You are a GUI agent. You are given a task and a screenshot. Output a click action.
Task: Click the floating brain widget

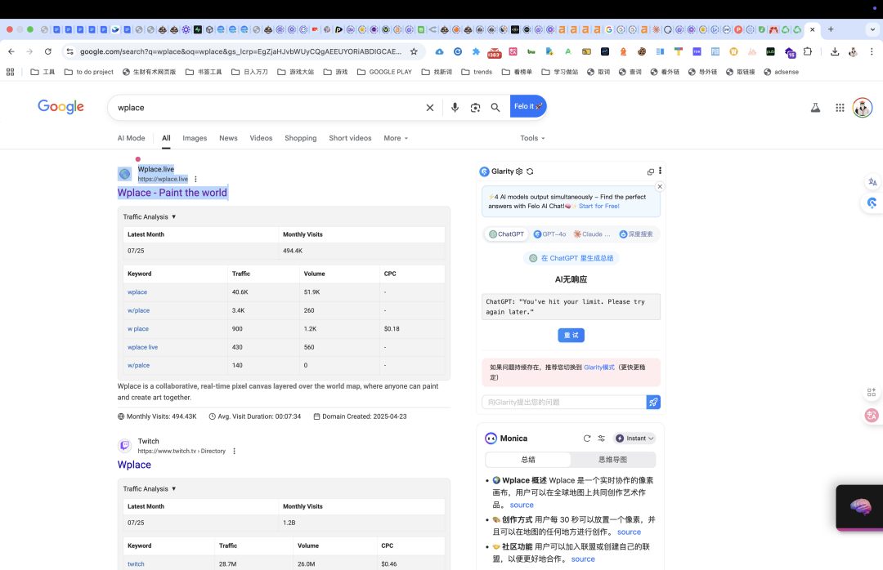coord(860,507)
